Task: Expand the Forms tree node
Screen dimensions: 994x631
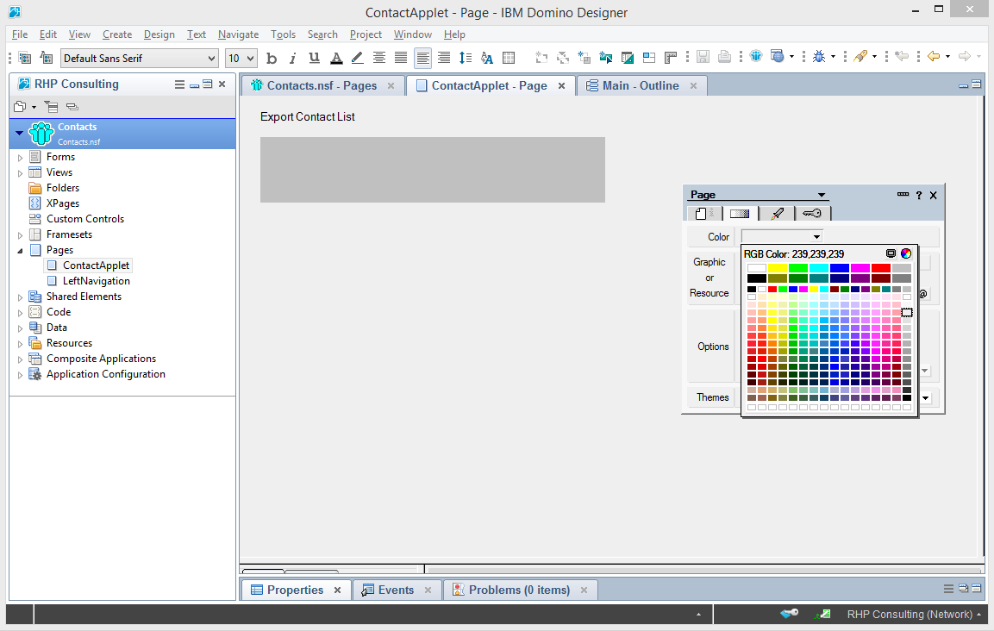Action: (x=21, y=157)
